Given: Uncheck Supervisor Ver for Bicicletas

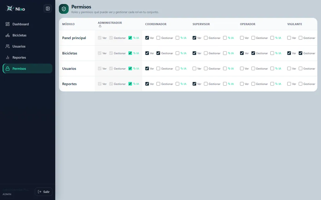Looking at the screenshot, I should pos(194,53).
